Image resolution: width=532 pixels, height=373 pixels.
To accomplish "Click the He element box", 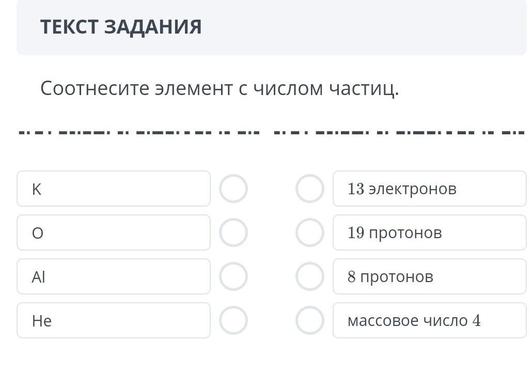I will click(x=114, y=320).
